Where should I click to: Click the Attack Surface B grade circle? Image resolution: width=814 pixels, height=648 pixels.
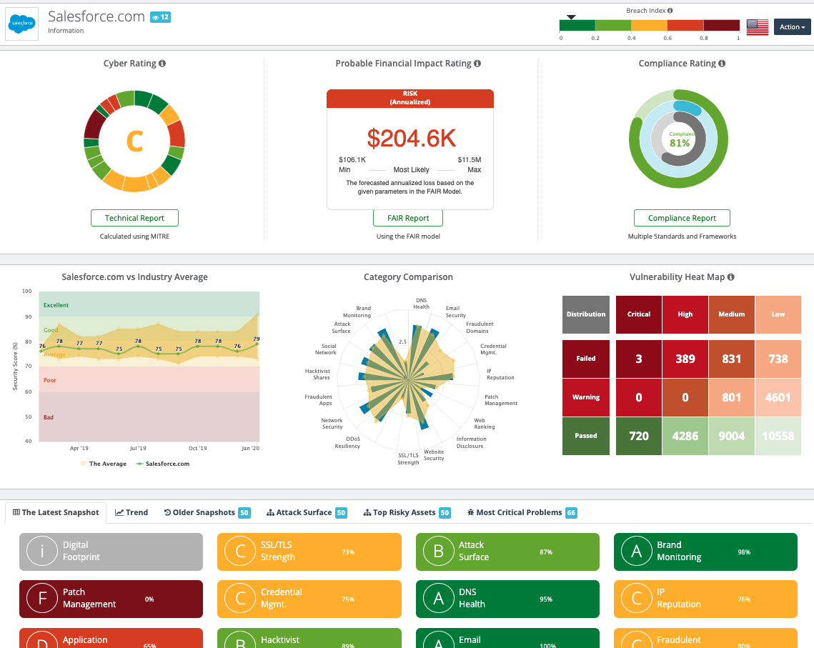(439, 551)
